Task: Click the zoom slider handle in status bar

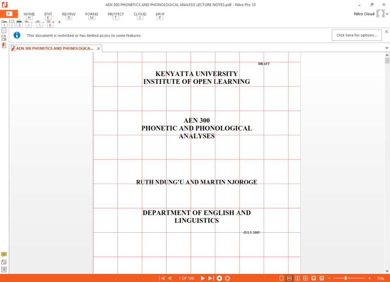Action: (x=346, y=278)
